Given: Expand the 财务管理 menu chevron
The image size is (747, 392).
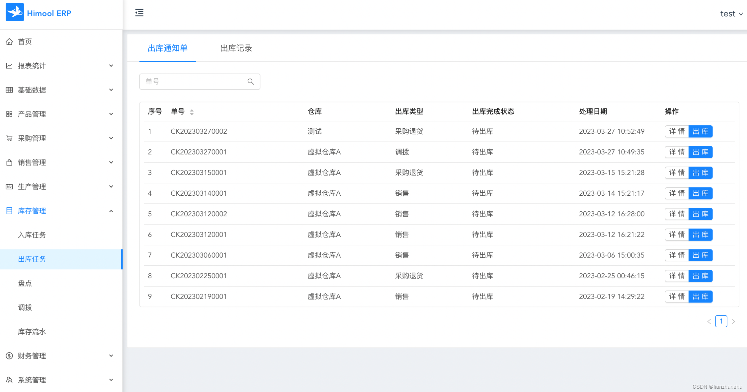Looking at the screenshot, I should click(x=111, y=356).
